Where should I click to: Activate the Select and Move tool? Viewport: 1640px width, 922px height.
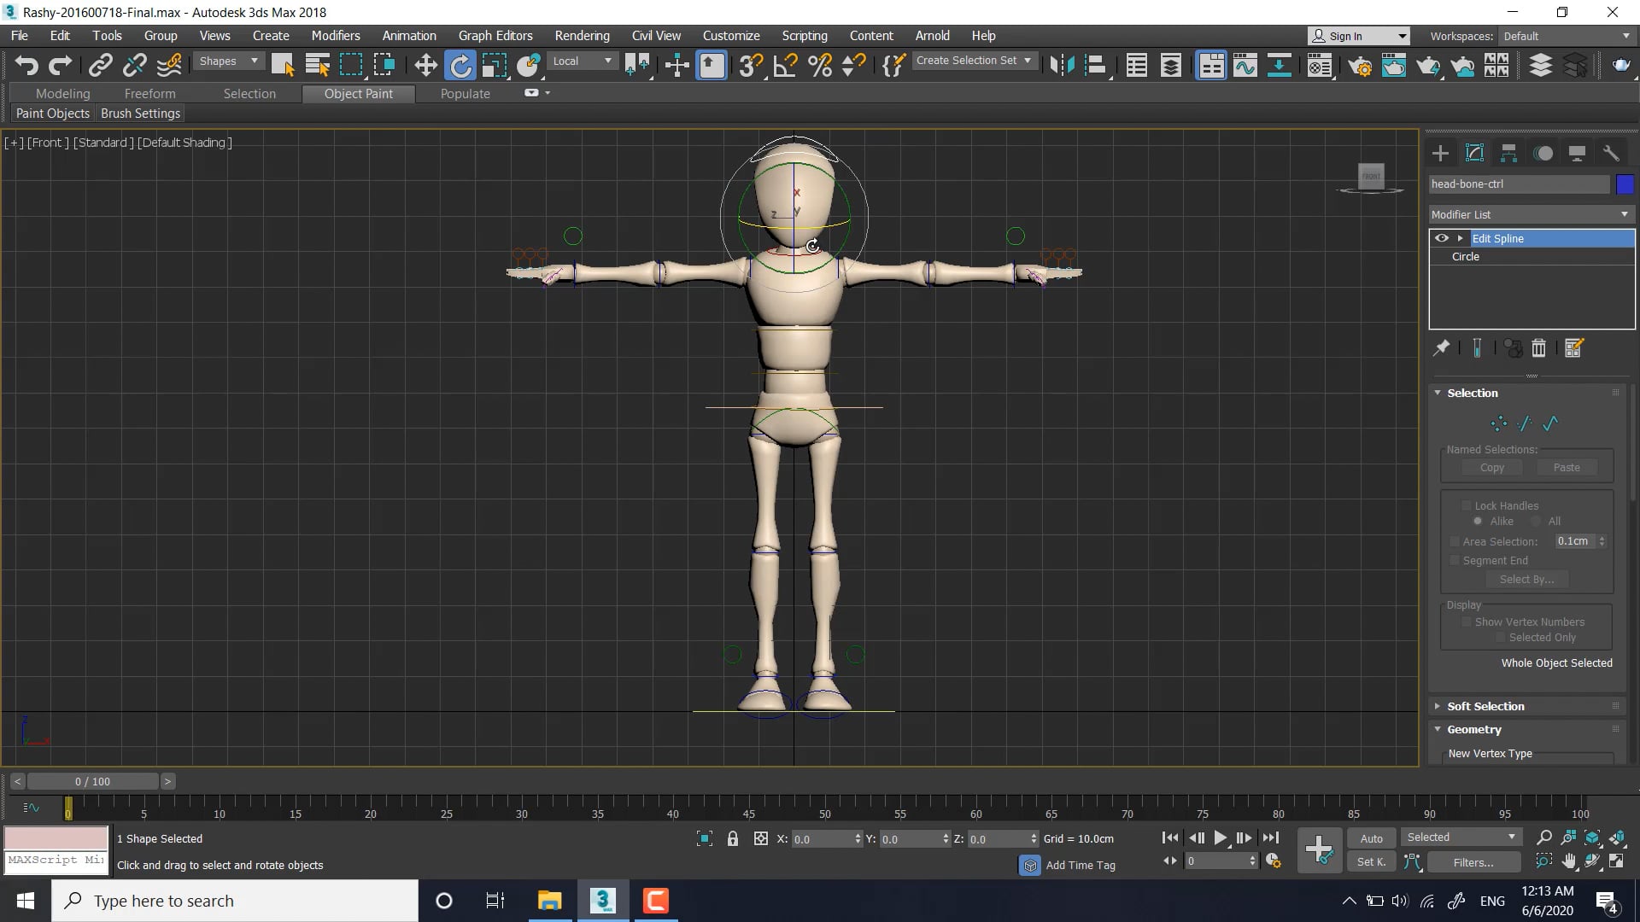[425, 65]
